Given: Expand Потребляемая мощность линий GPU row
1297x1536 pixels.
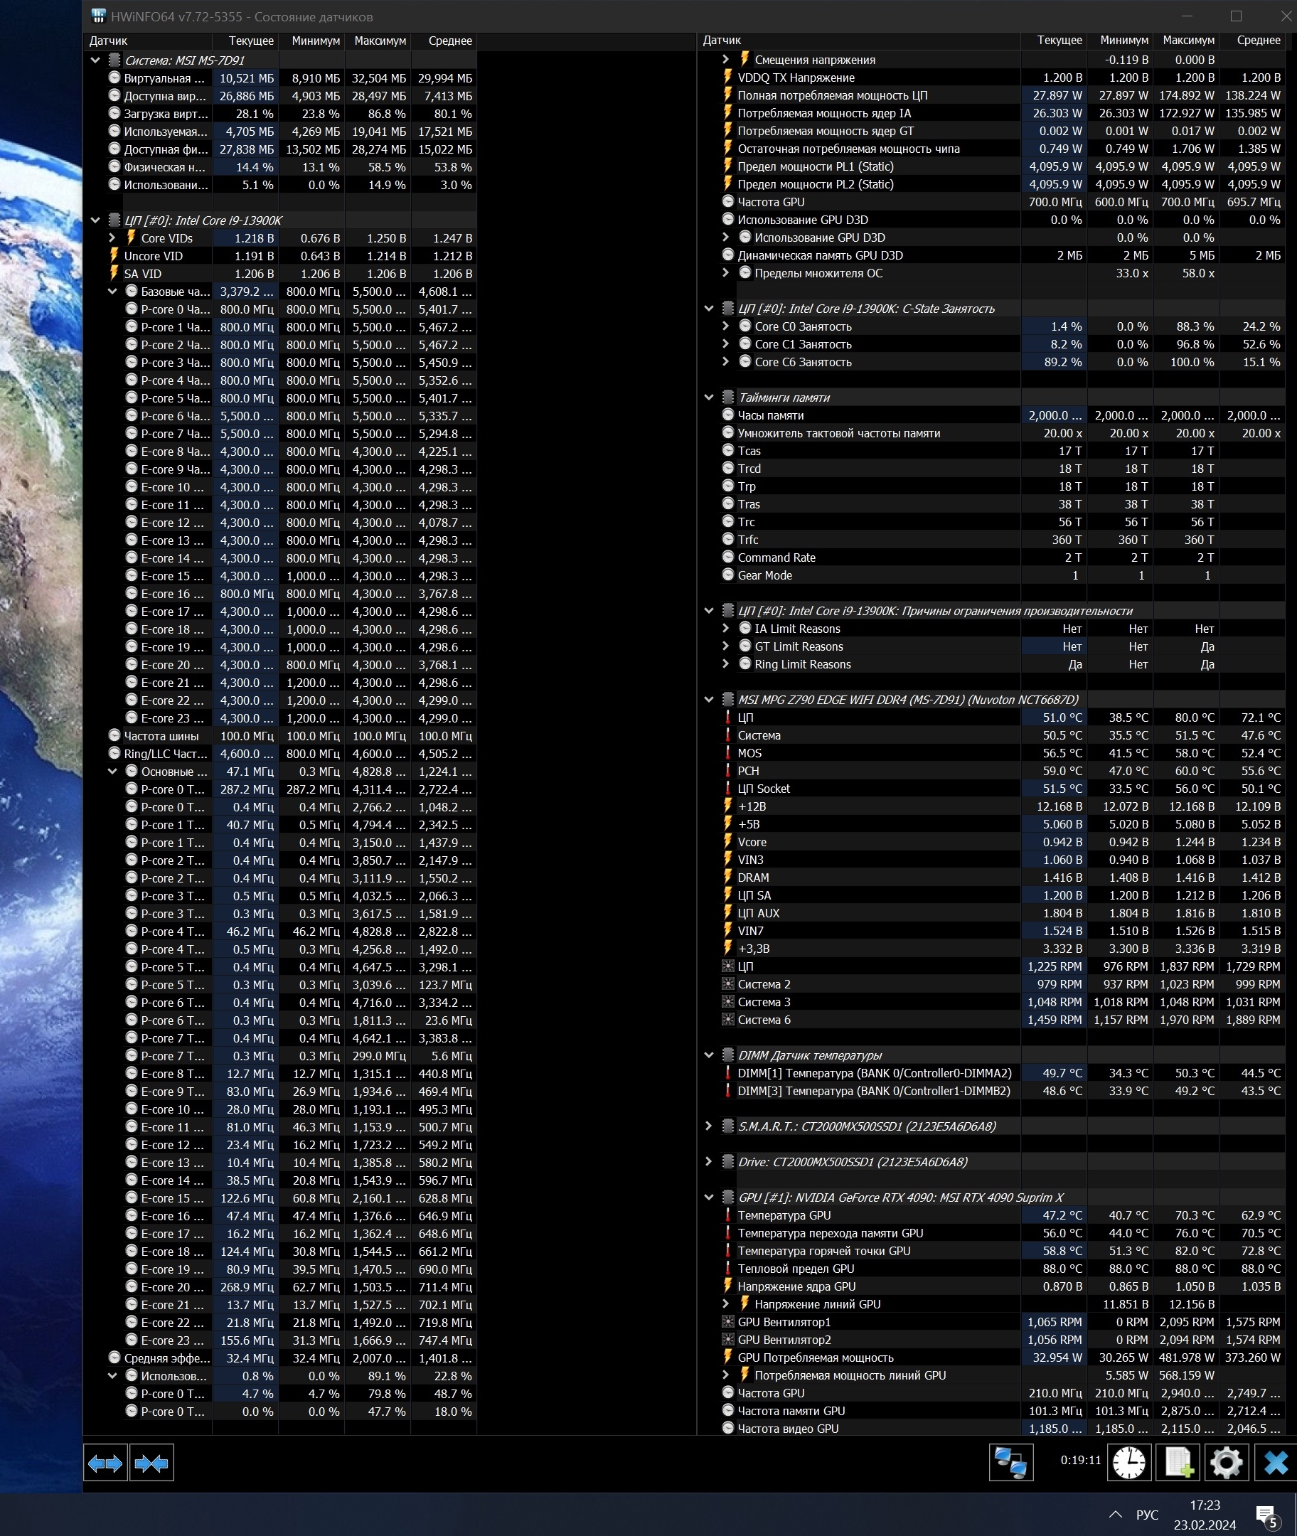Looking at the screenshot, I should pos(726,1375).
